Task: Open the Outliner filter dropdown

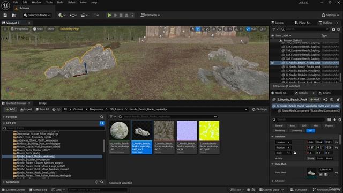Action: point(275,29)
